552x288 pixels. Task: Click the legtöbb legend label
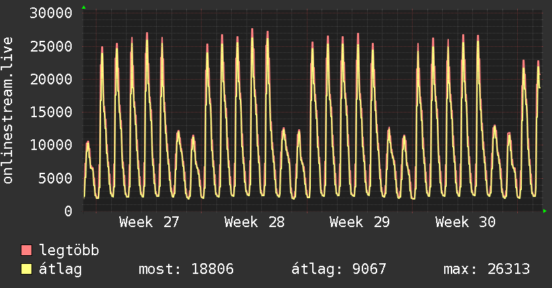(x=69, y=250)
